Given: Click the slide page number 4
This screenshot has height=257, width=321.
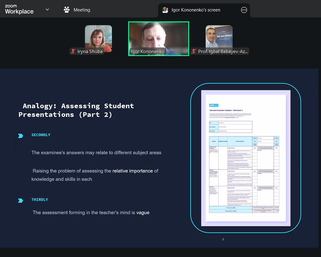Looking at the screenshot, I should [x=223, y=240].
